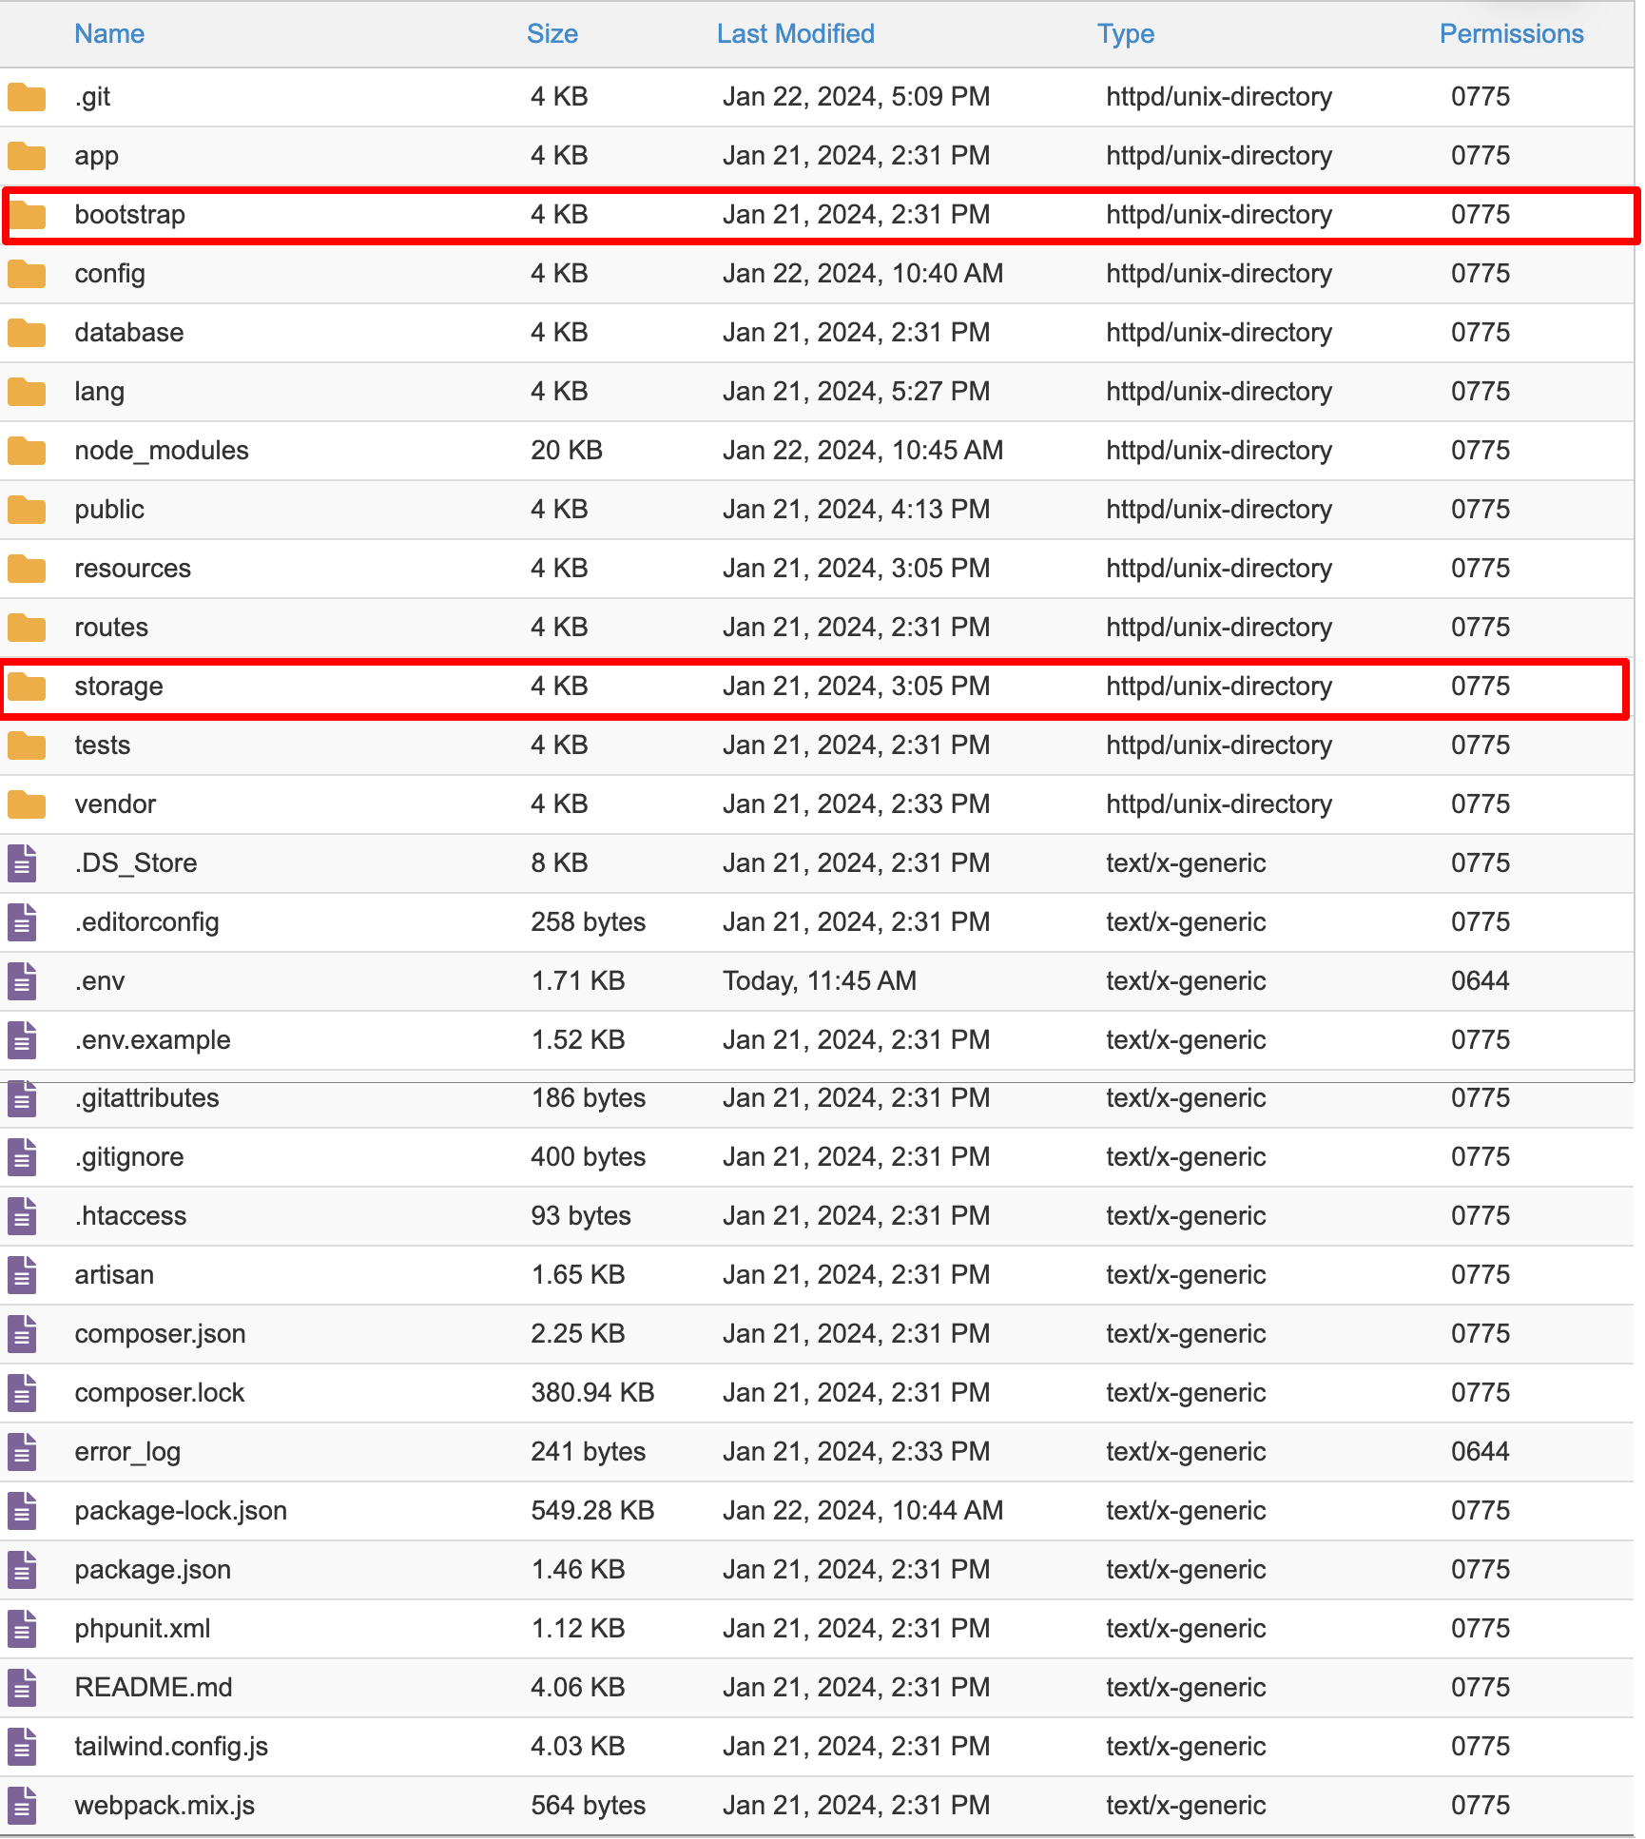The height and width of the screenshot is (1839, 1645).
Task: Click the node_modules folder icon
Action: [27, 451]
